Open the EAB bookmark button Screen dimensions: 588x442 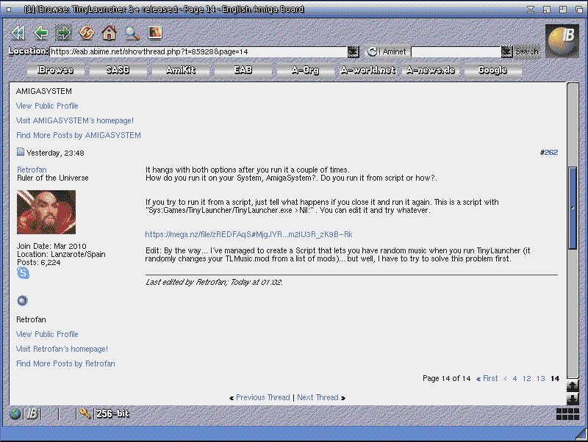coord(243,70)
